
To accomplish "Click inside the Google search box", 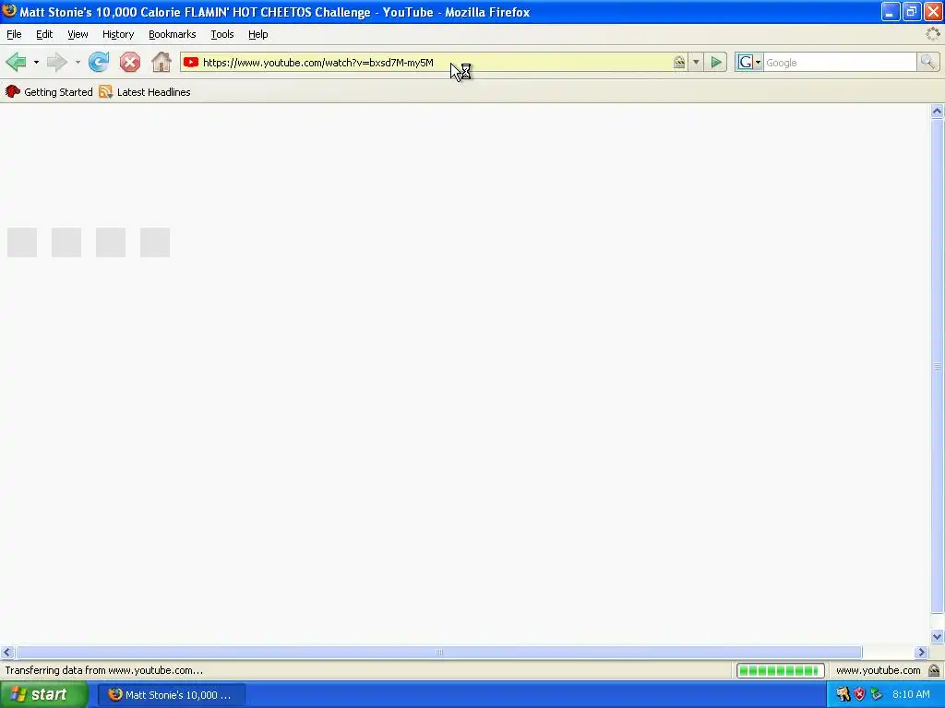I will 840,63.
